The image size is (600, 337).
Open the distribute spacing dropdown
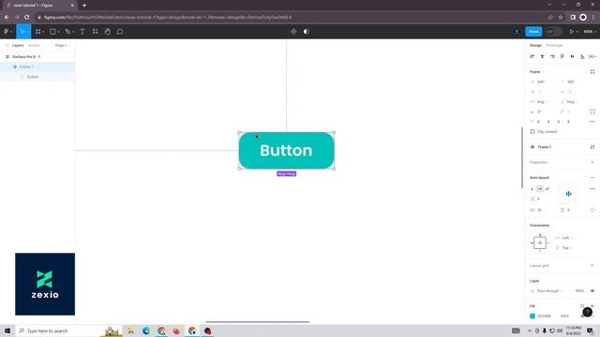point(592,56)
